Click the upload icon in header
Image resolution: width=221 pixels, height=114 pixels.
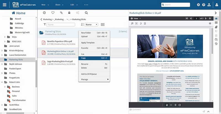point(209,5)
